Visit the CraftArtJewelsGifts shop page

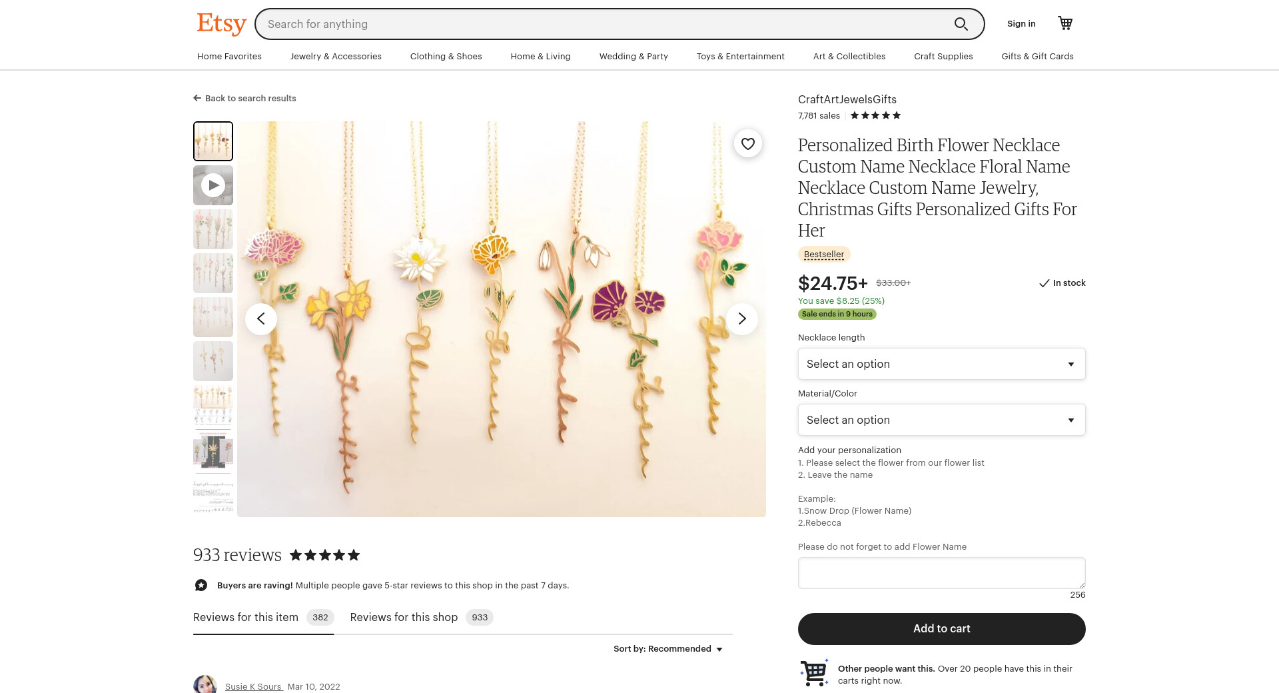point(847,99)
